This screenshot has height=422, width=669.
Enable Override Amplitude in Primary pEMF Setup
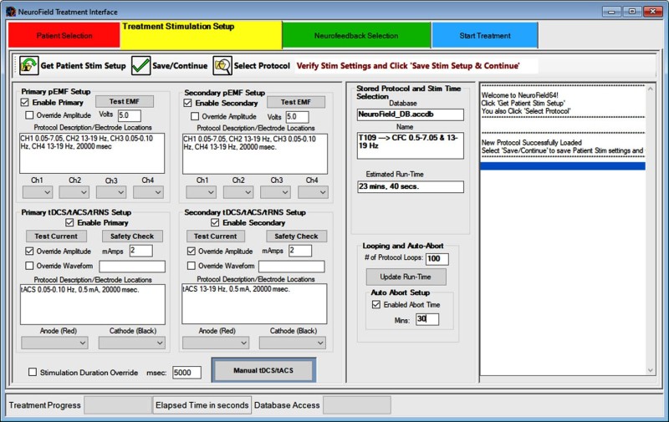[x=31, y=116]
